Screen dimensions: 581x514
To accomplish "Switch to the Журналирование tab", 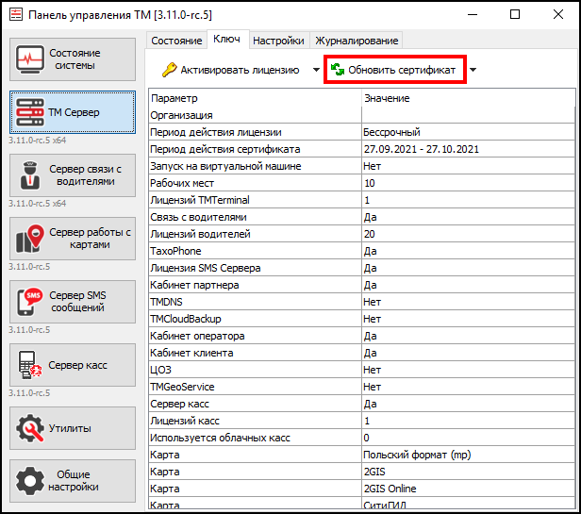I will [357, 41].
